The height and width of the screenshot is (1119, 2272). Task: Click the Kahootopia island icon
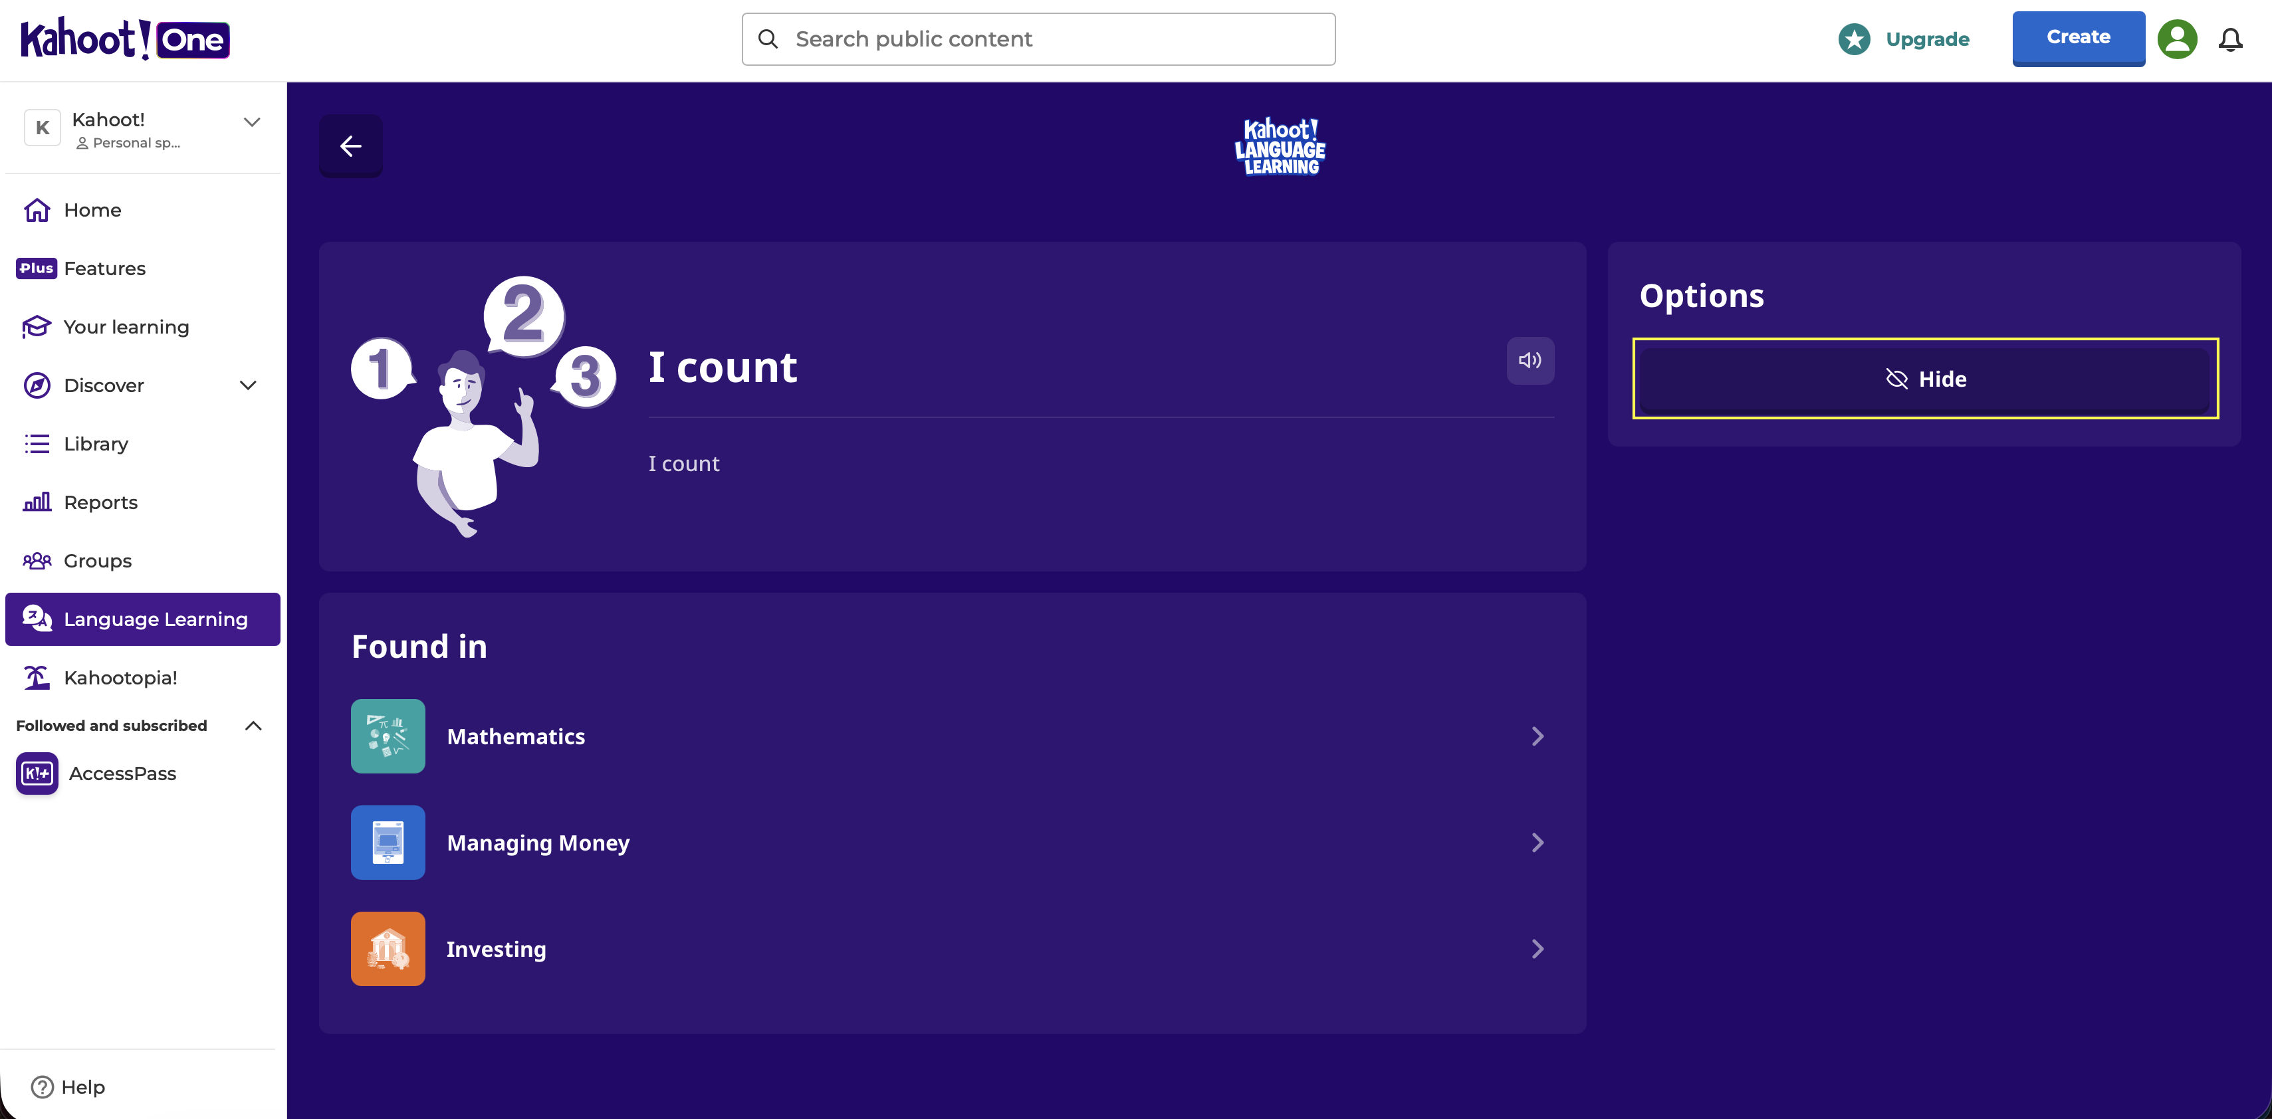tap(37, 677)
